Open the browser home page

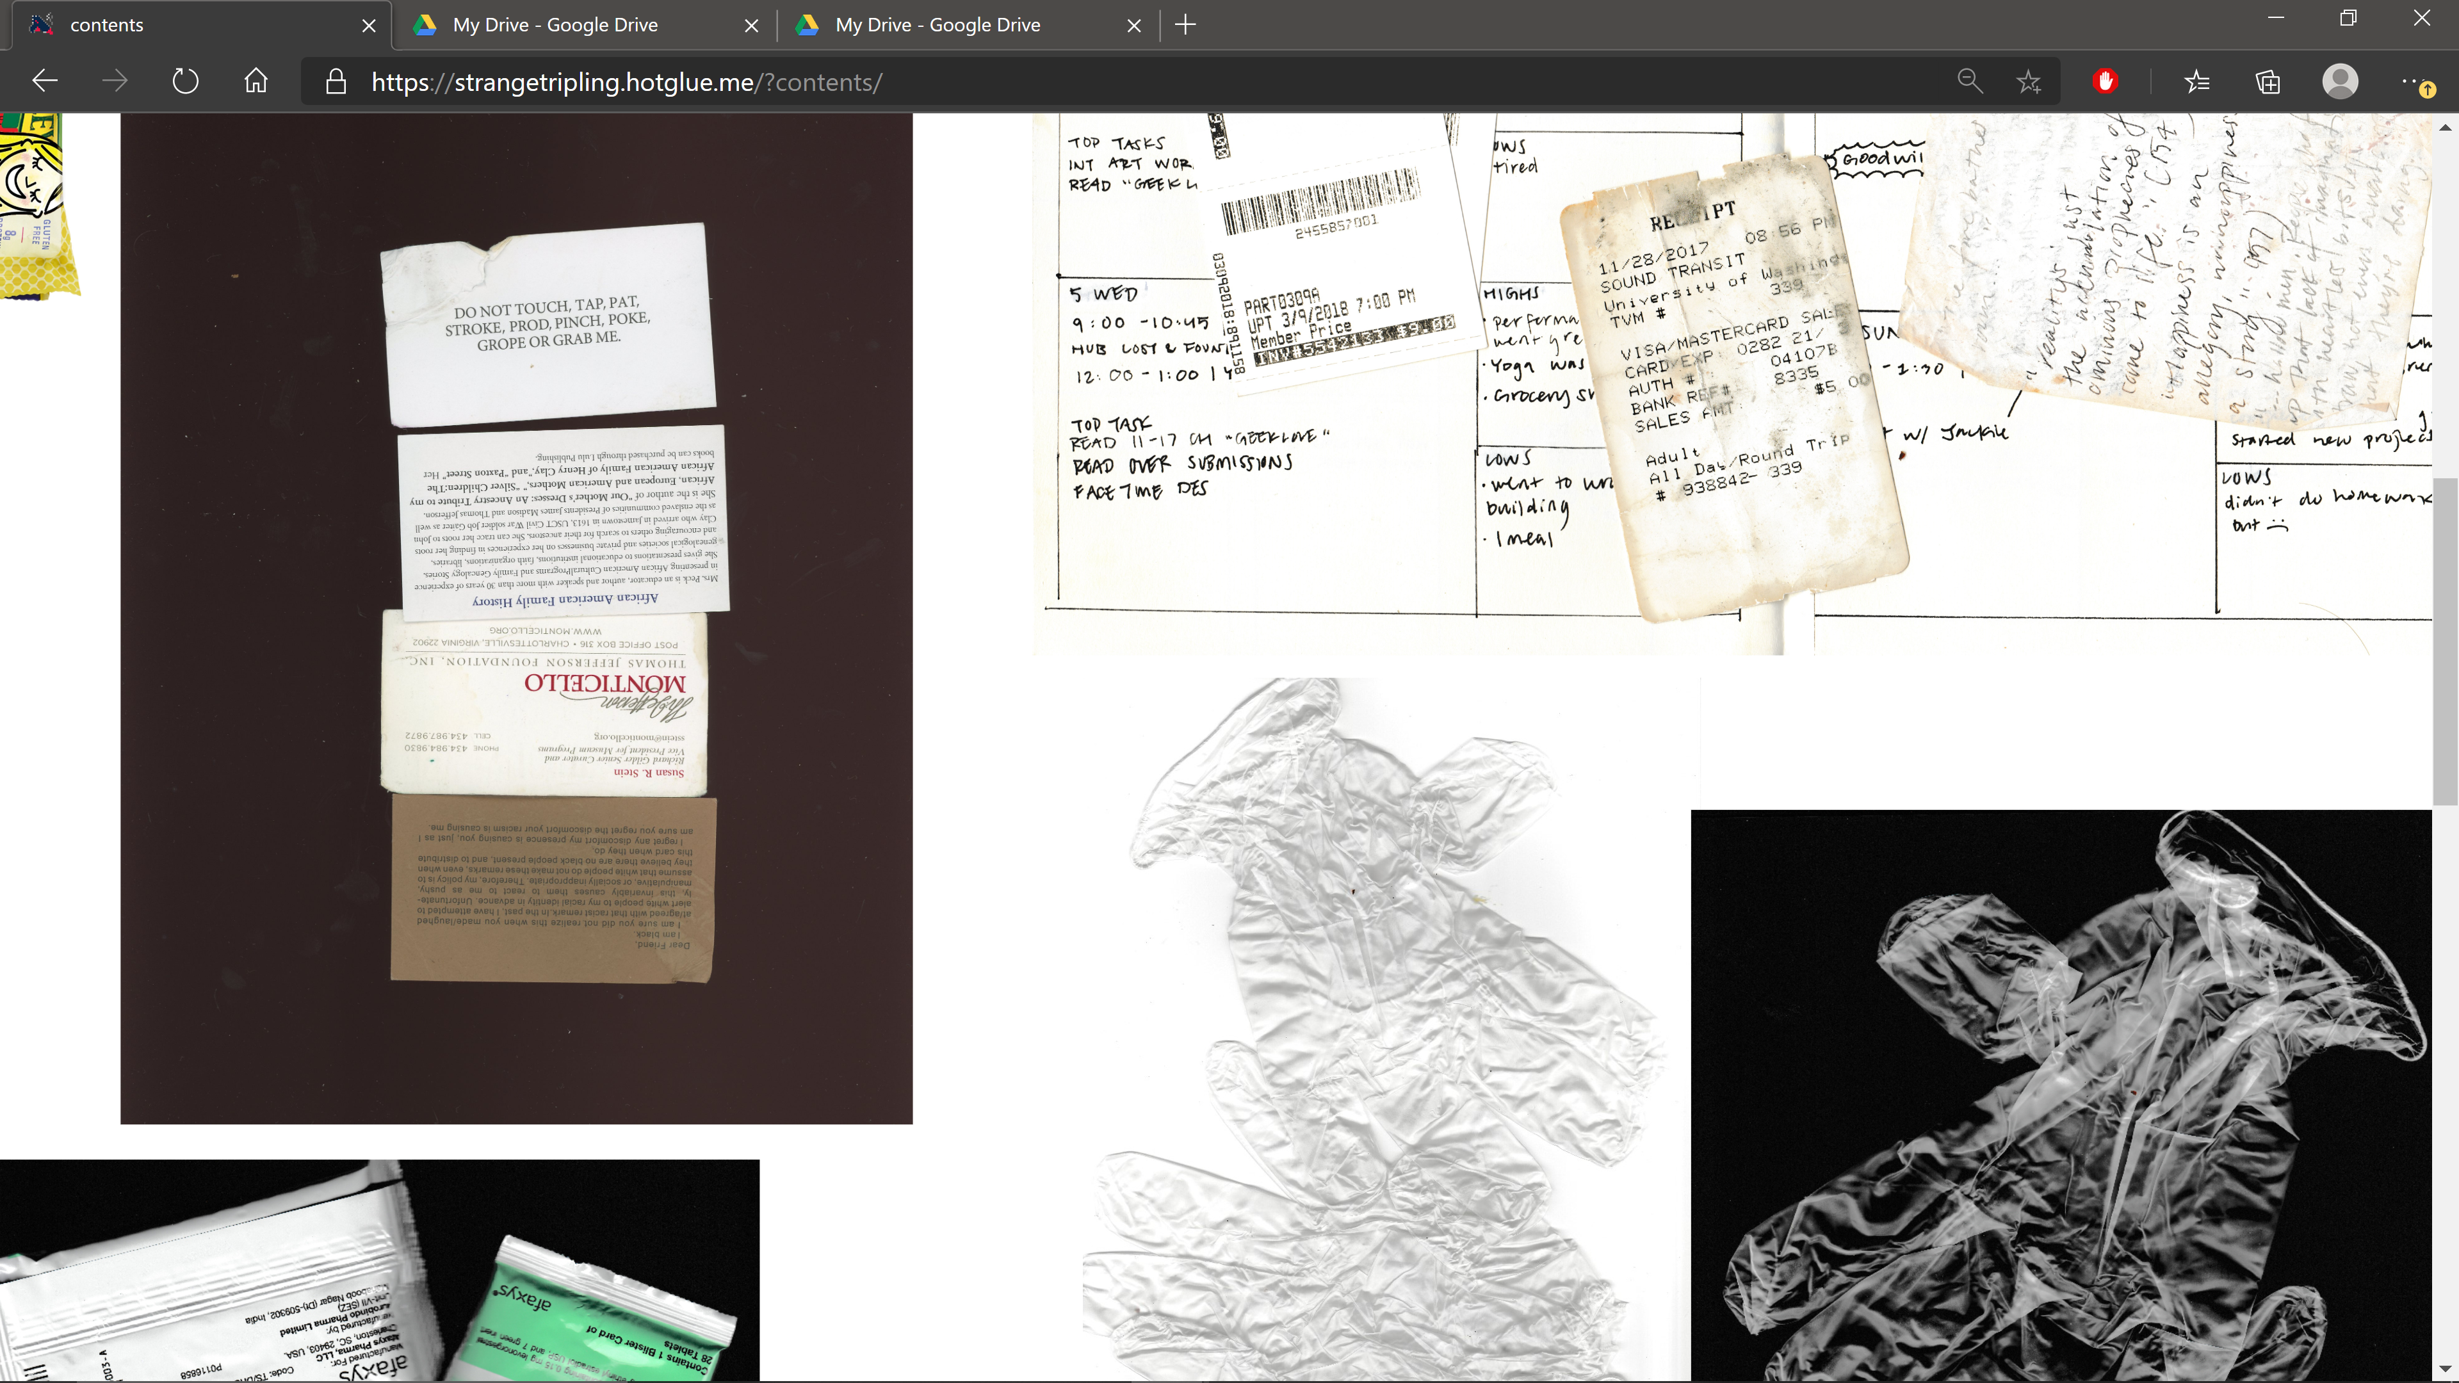(256, 81)
